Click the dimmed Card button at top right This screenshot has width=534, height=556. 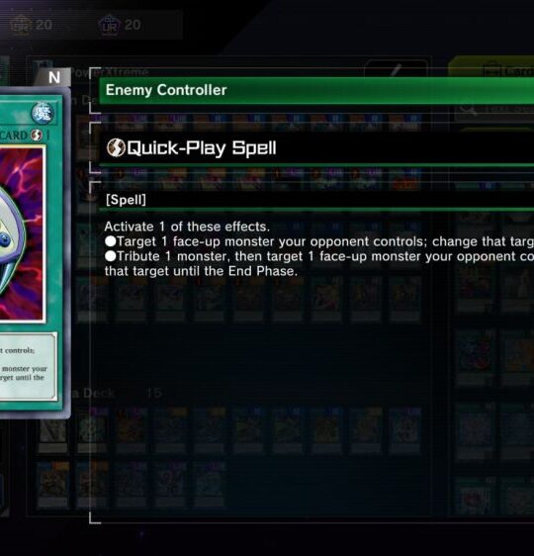point(492,69)
